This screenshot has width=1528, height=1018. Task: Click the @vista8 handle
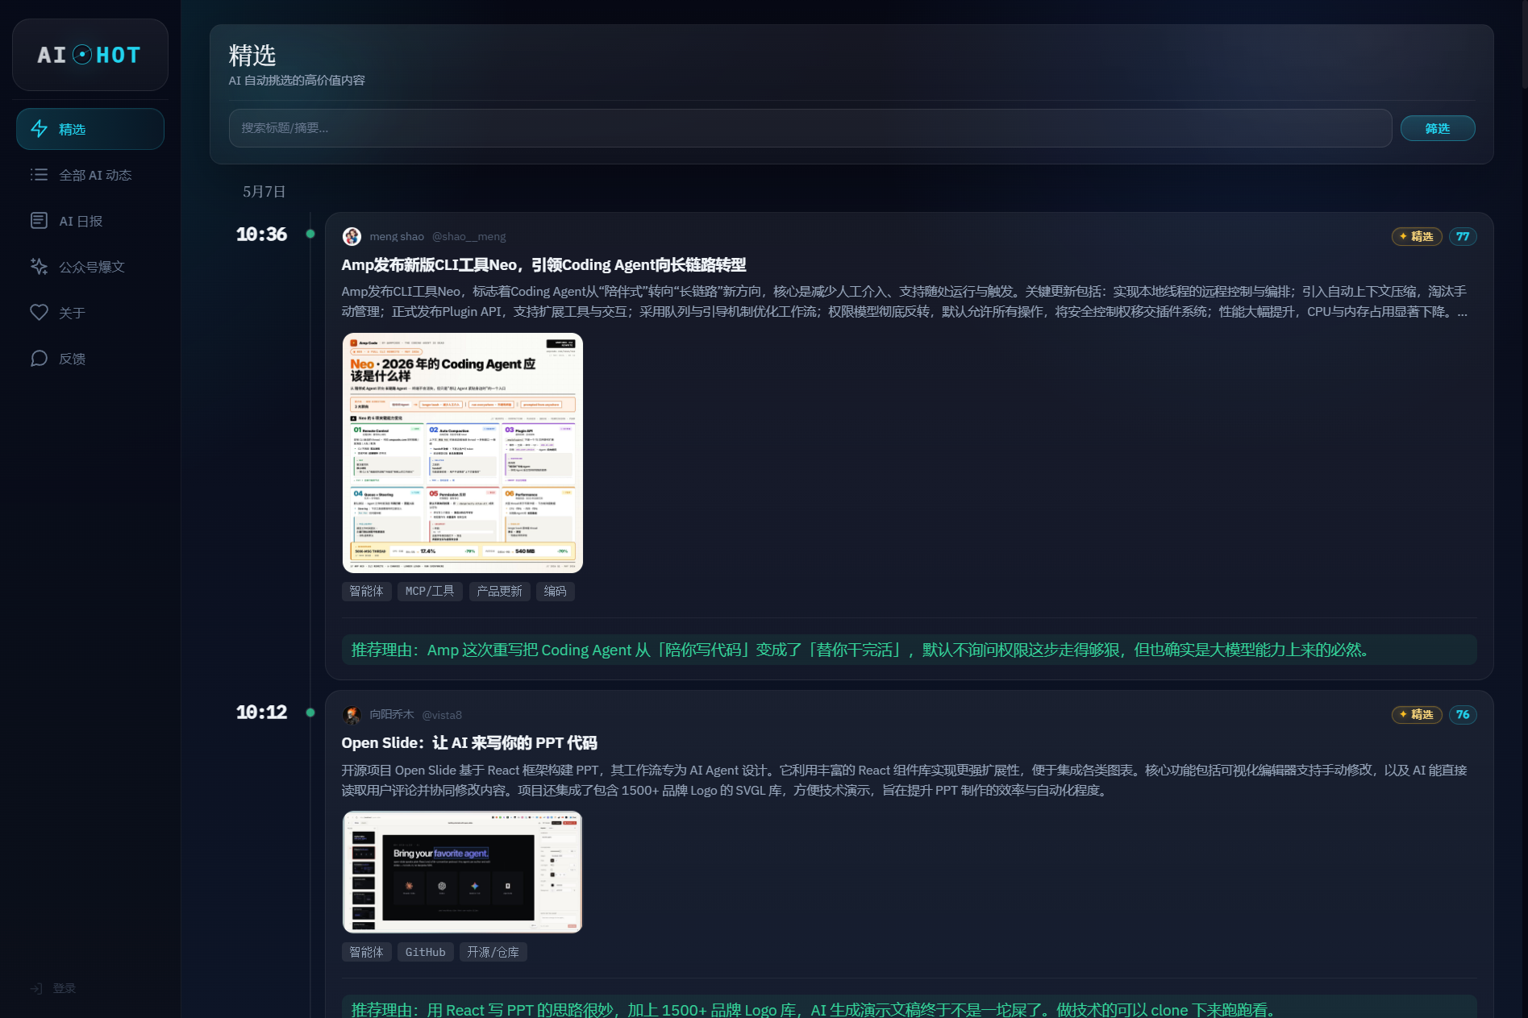click(442, 715)
